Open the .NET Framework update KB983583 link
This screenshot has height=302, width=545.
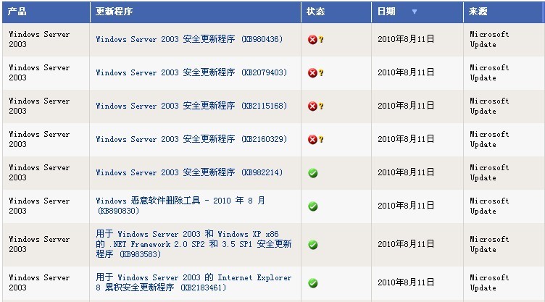pos(194,244)
